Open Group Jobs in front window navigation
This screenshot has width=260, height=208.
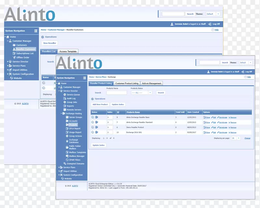tap(72, 102)
